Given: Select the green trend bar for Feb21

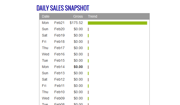Looking at the screenshot, I should (x=117, y=23).
